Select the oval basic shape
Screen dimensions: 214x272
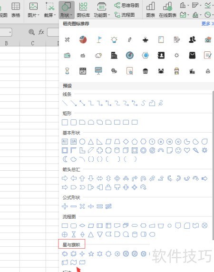click(x=82, y=142)
